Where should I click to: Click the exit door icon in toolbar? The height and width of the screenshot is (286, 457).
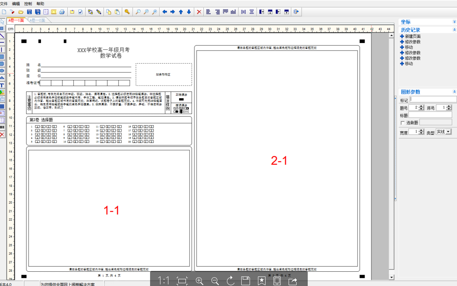click(296, 12)
